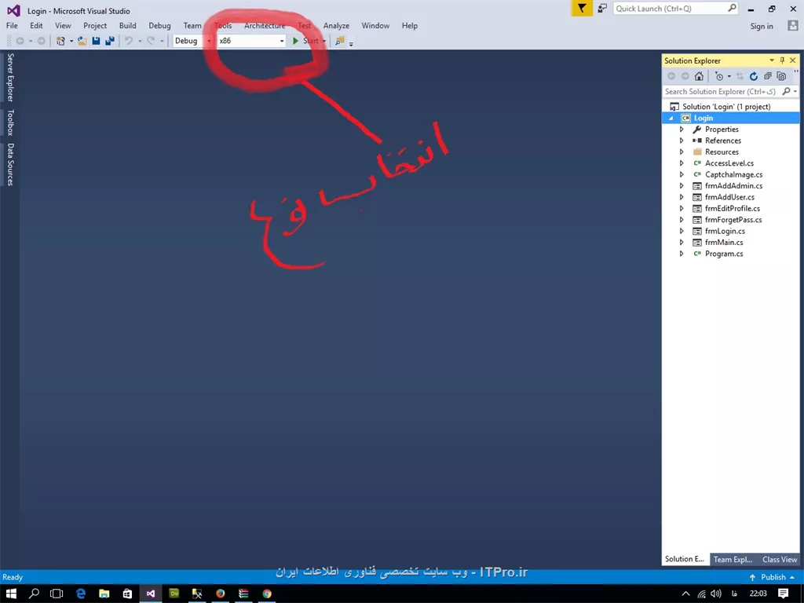The width and height of the screenshot is (804, 603).
Task: Open the Project menu
Action: click(95, 26)
